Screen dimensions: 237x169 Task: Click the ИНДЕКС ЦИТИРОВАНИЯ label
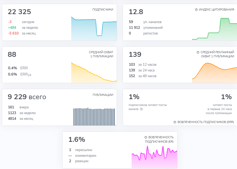pyautogui.click(x=216, y=10)
